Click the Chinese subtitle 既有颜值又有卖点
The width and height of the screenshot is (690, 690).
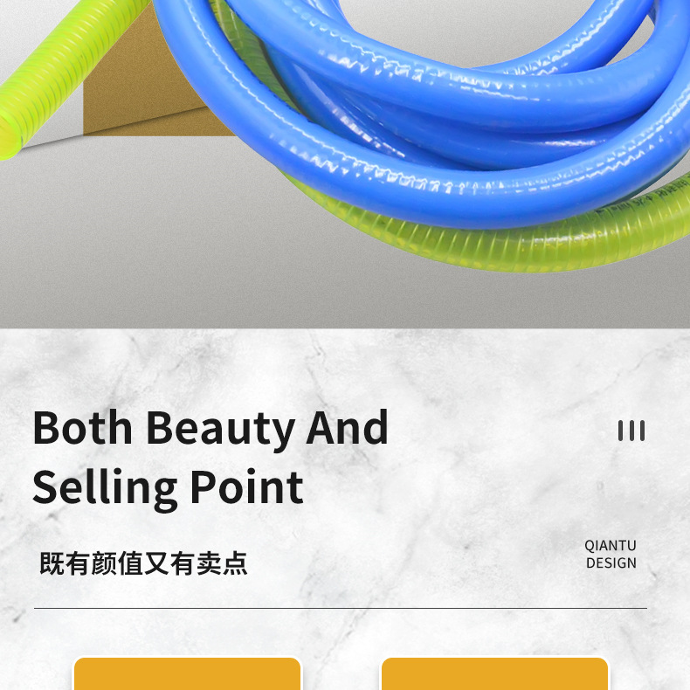(143, 562)
